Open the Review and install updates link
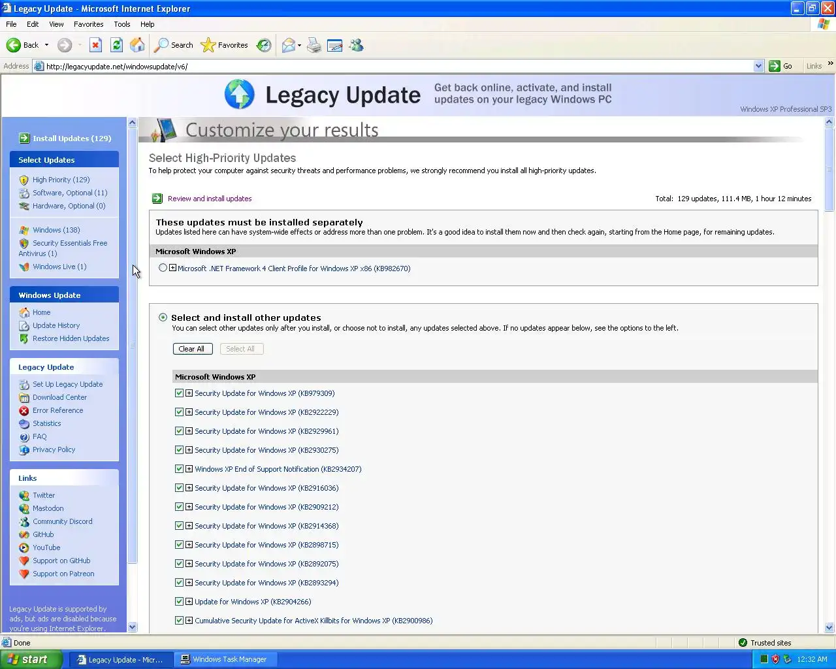The height and width of the screenshot is (669, 836). pyautogui.click(x=210, y=199)
